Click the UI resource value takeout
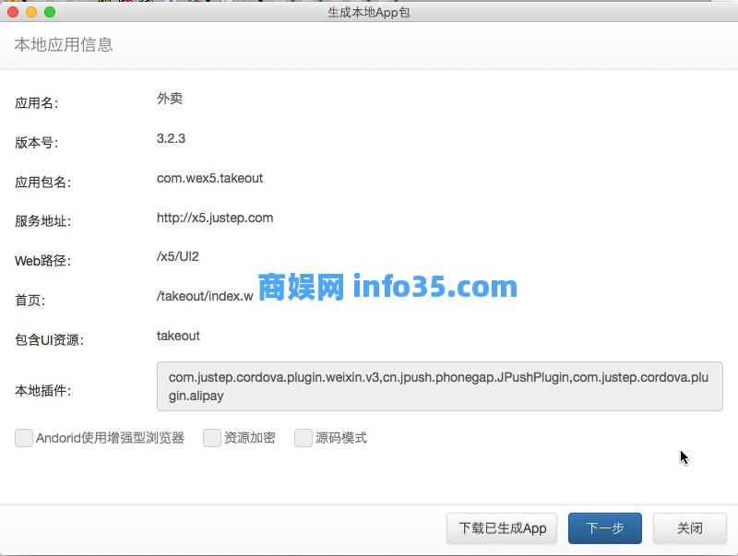Screen dimensions: 738x556 pyautogui.click(x=178, y=336)
